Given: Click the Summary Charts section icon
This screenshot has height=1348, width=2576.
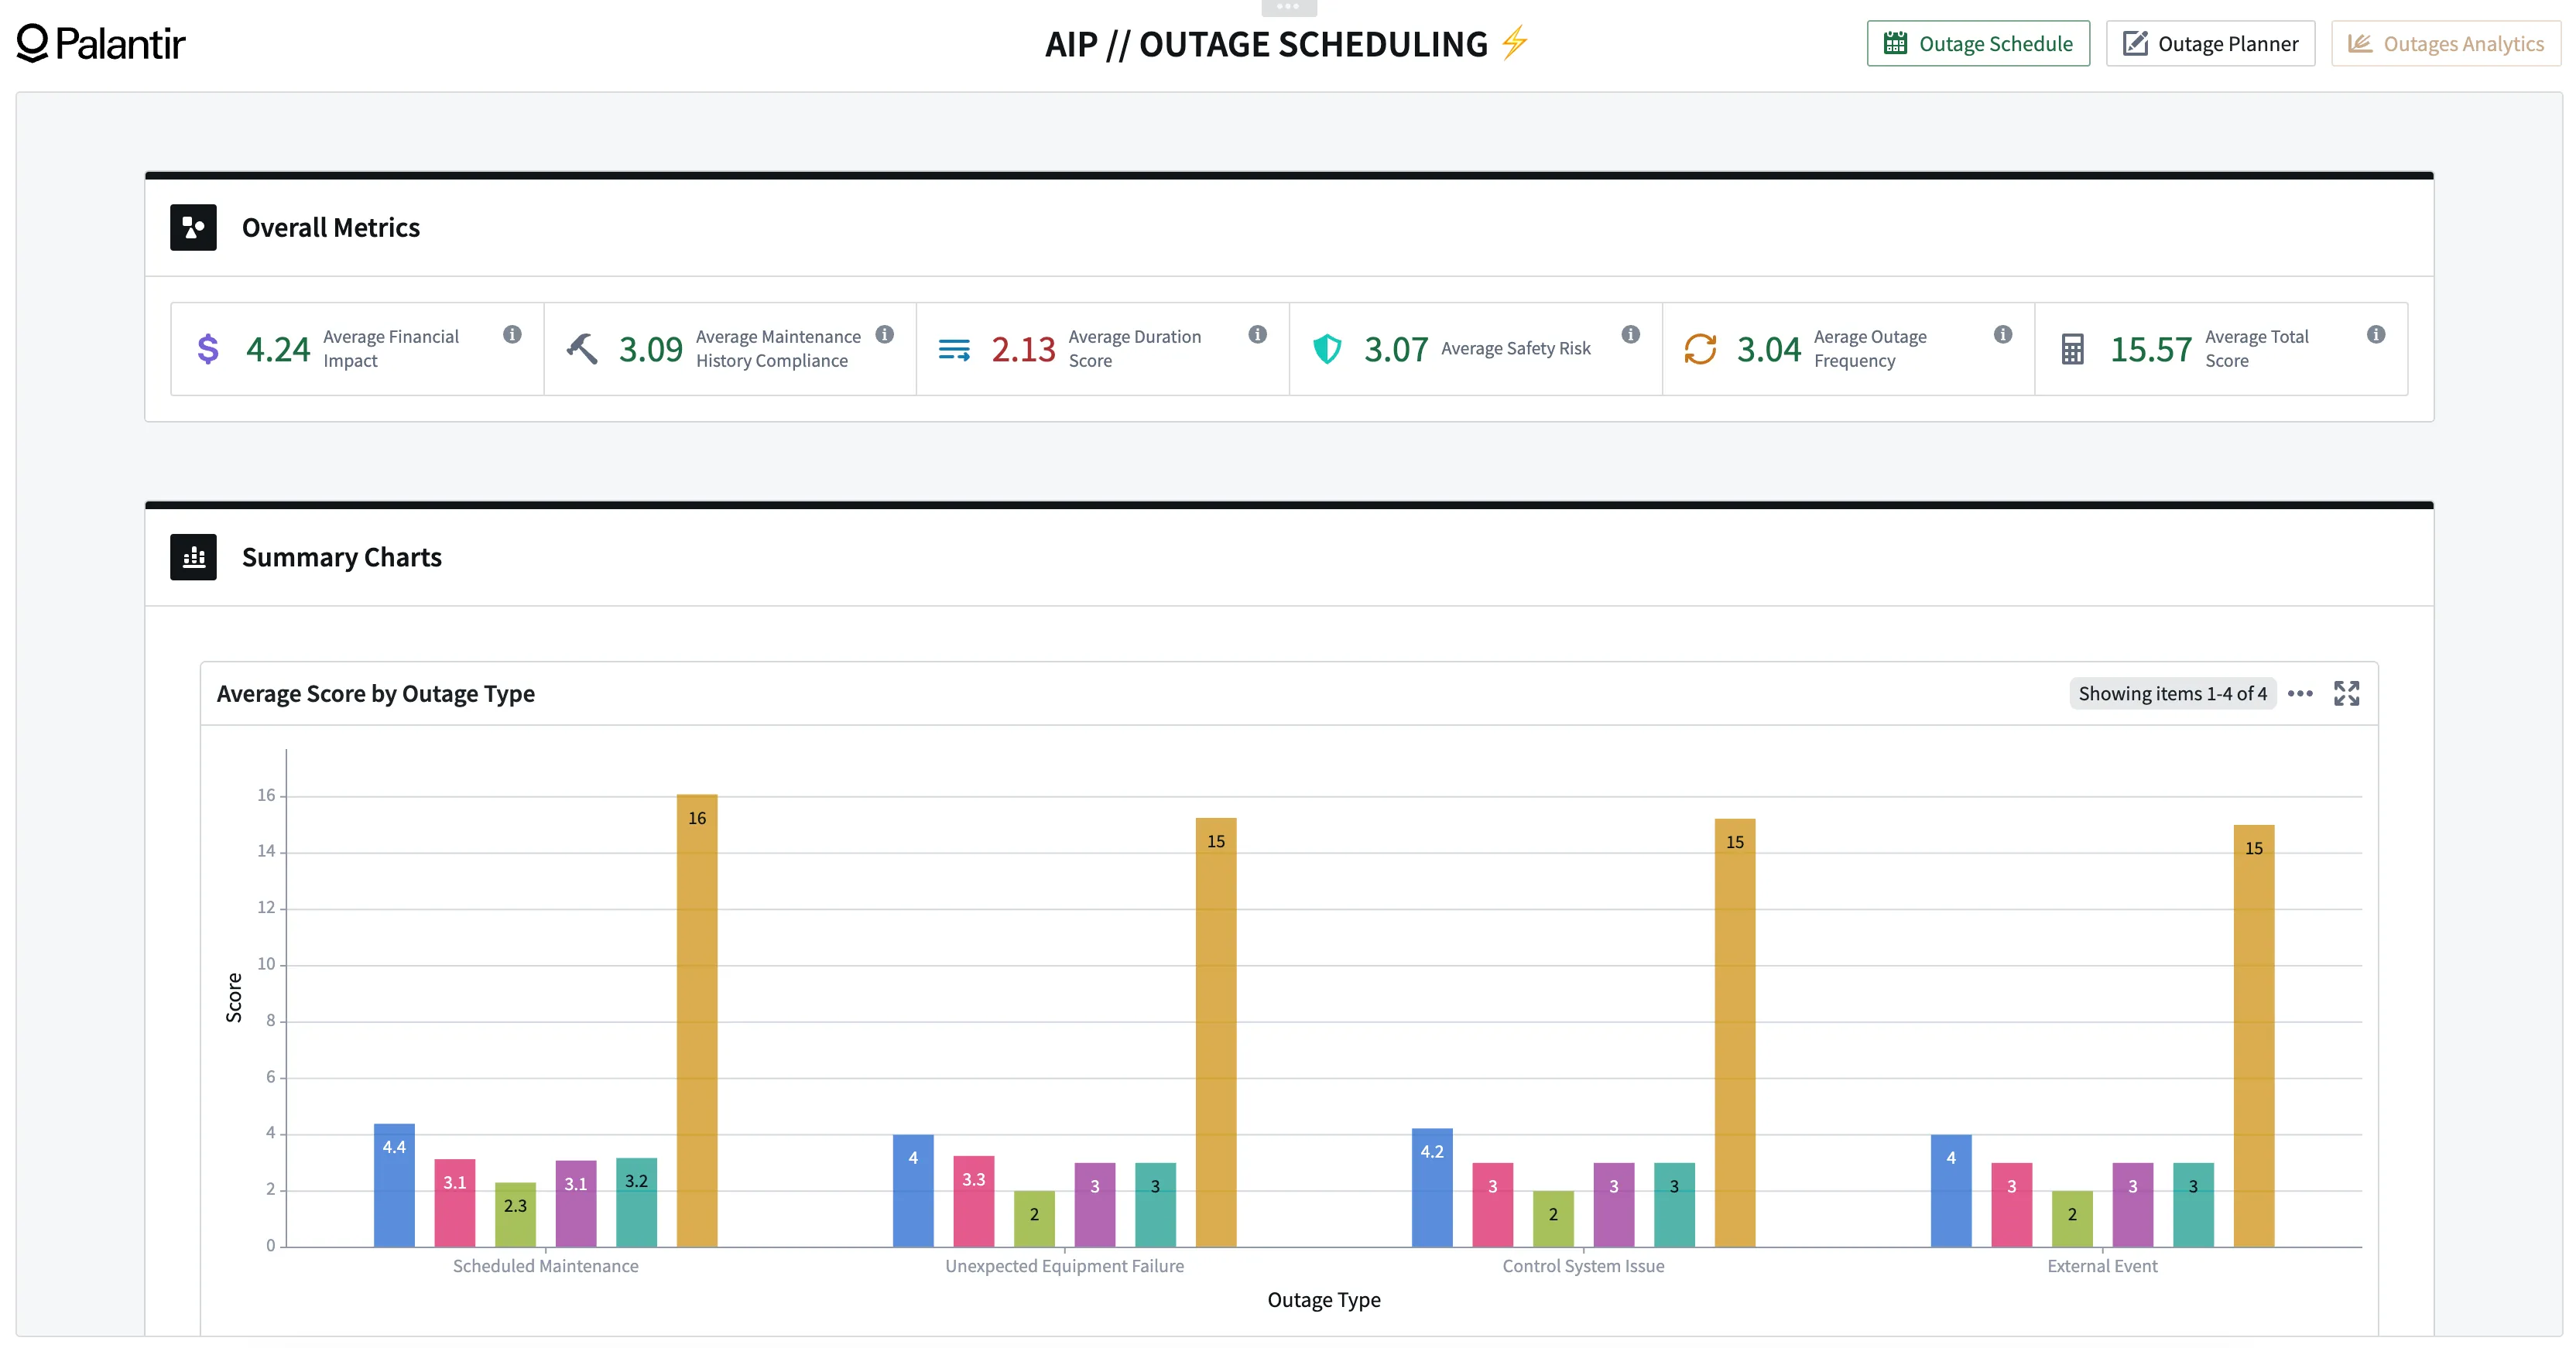Looking at the screenshot, I should [x=193, y=557].
